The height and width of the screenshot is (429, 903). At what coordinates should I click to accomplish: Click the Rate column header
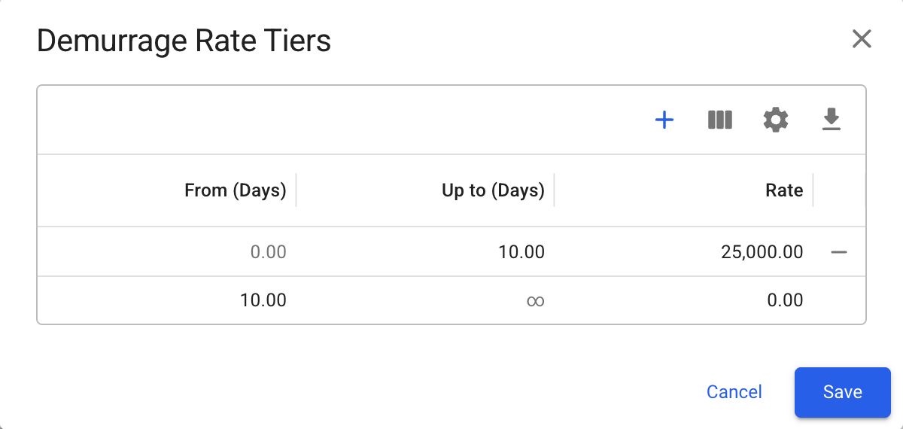click(x=784, y=190)
